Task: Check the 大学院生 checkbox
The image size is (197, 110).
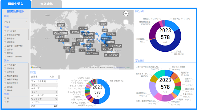Action: click(x=5, y=72)
